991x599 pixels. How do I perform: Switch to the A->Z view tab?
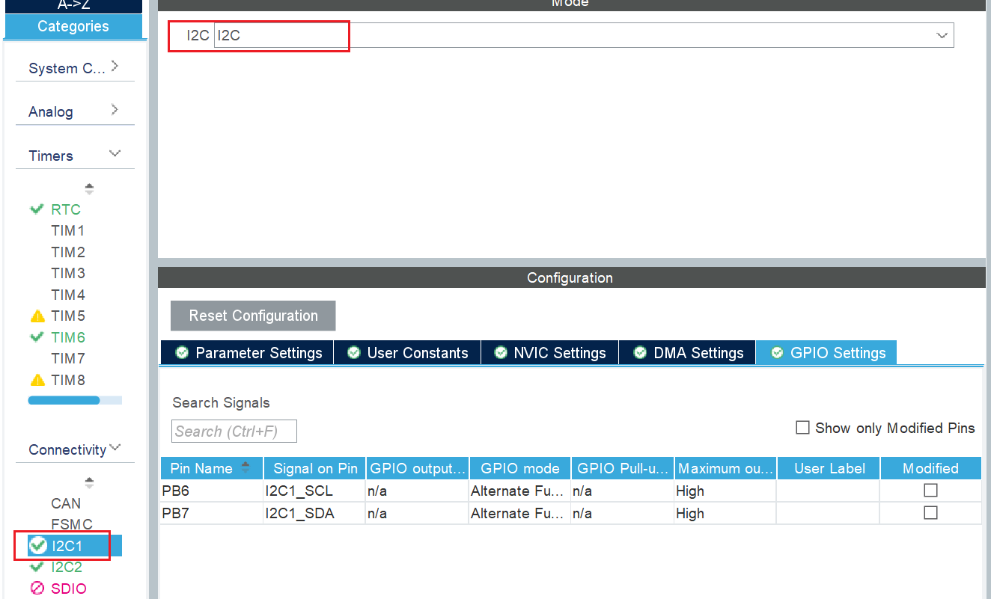pyautogui.click(x=73, y=6)
